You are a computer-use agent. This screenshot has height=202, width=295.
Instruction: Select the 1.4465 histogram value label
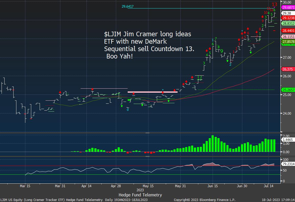[288, 140]
